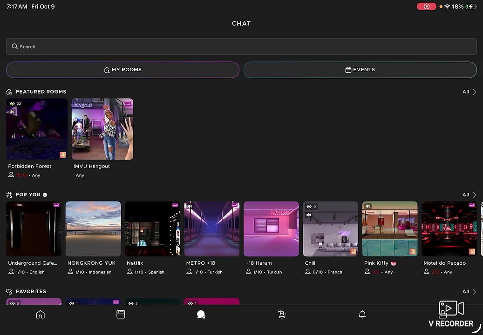Open the Notifications bell icon
This screenshot has width=483, height=335.
click(x=362, y=315)
